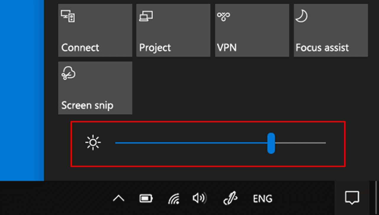Expand the hidden tray icons chevron

coord(118,198)
